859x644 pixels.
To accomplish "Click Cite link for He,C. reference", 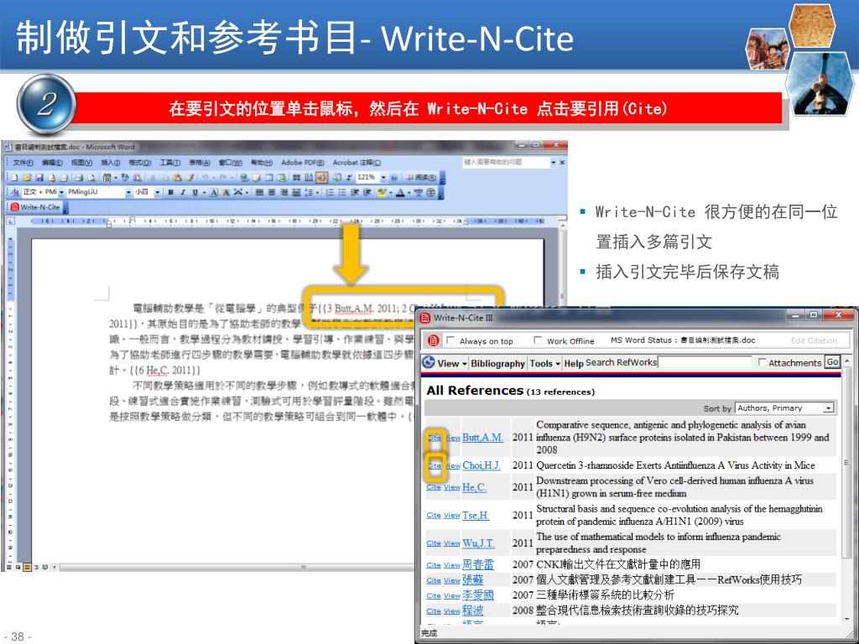I will (434, 487).
